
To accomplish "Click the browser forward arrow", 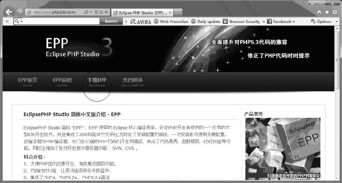I will pyautogui.click(x=20, y=12).
